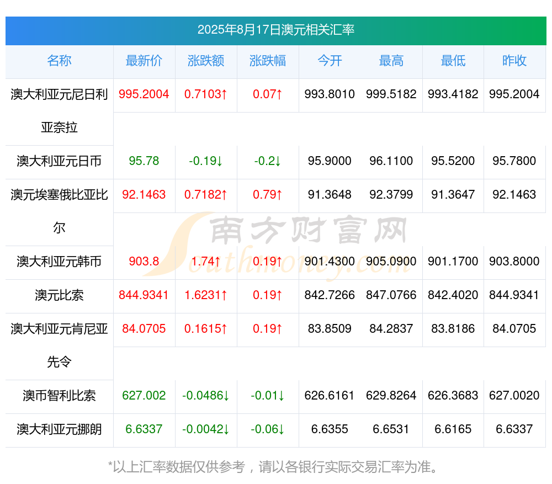Click lowest value 993.4182
Image resolution: width=552 pixels, height=484 pixels.
(453, 94)
